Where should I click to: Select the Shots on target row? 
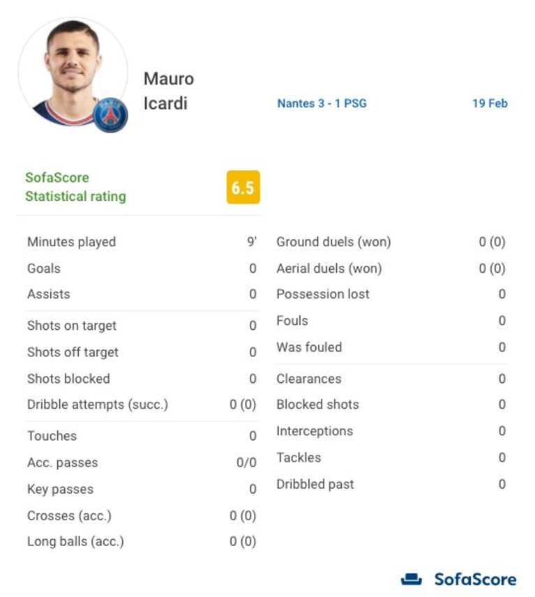pyautogui.click(x=142, y=326)
